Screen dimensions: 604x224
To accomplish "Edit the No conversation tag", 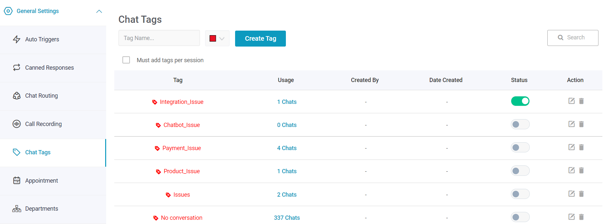I will [x=571, y=217].
